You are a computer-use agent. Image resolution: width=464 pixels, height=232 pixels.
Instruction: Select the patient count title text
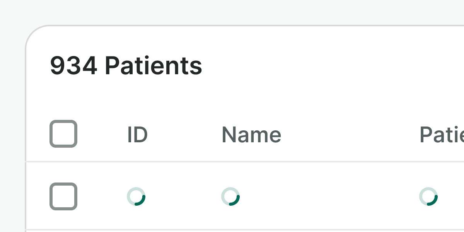(x=126, y=66)
